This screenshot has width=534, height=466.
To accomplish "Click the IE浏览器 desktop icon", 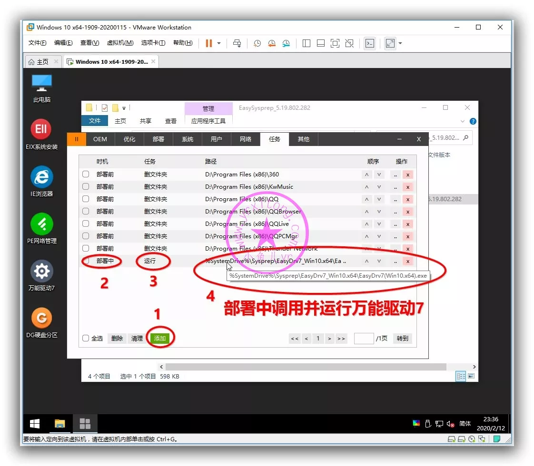I will [x=42, y=177].
